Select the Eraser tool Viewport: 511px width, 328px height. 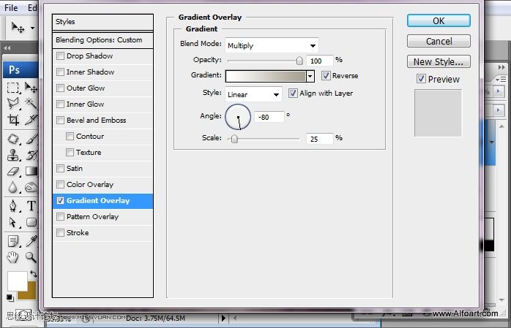point(12,171)
